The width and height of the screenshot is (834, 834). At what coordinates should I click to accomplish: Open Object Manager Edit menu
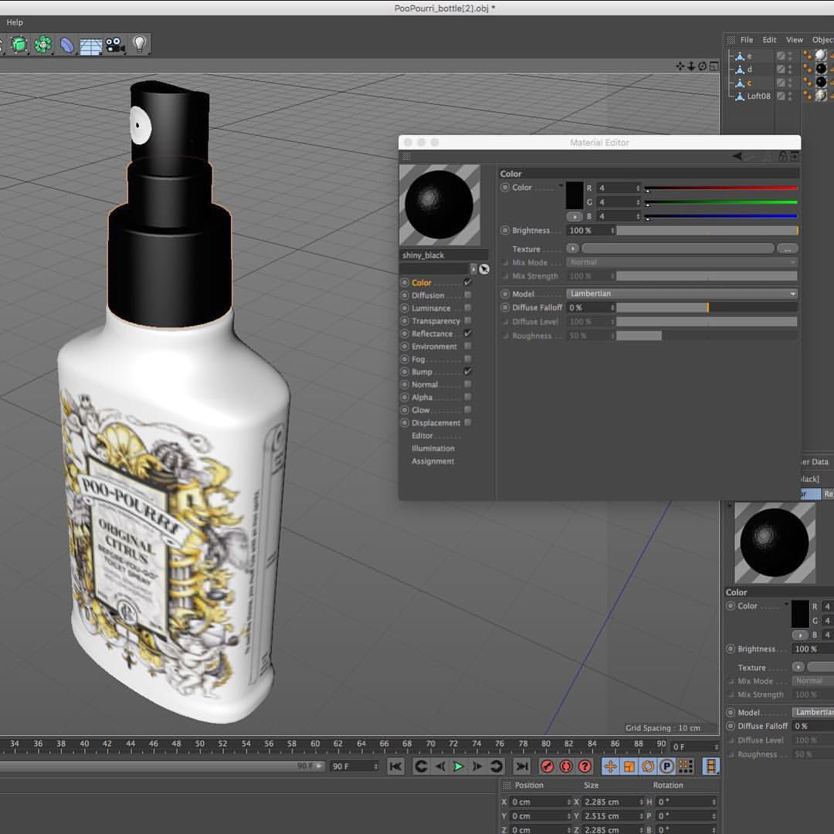[769, 40]
